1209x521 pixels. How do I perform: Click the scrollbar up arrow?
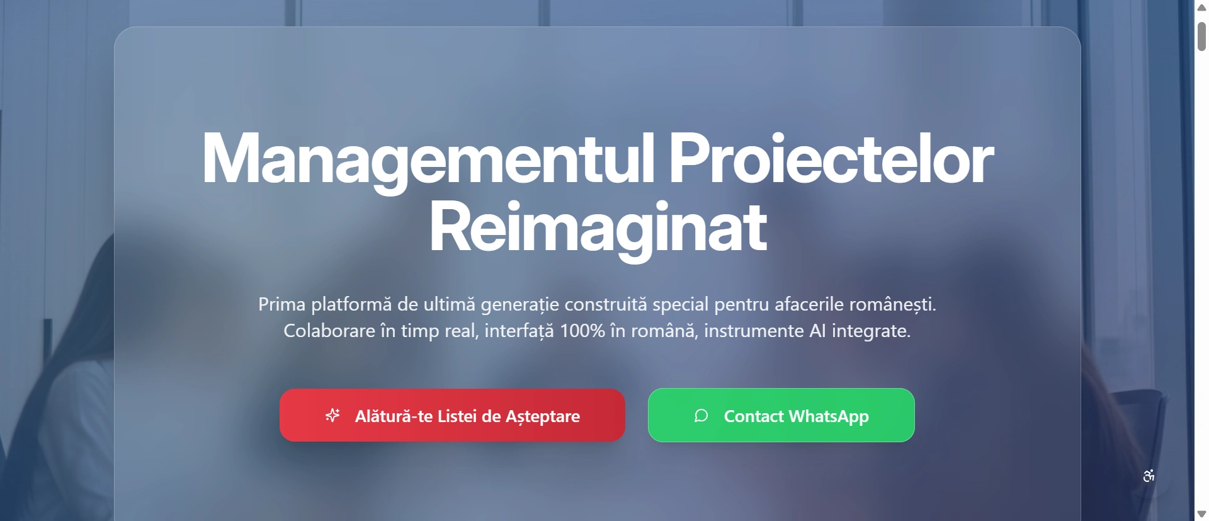[x=1201, y=8]
